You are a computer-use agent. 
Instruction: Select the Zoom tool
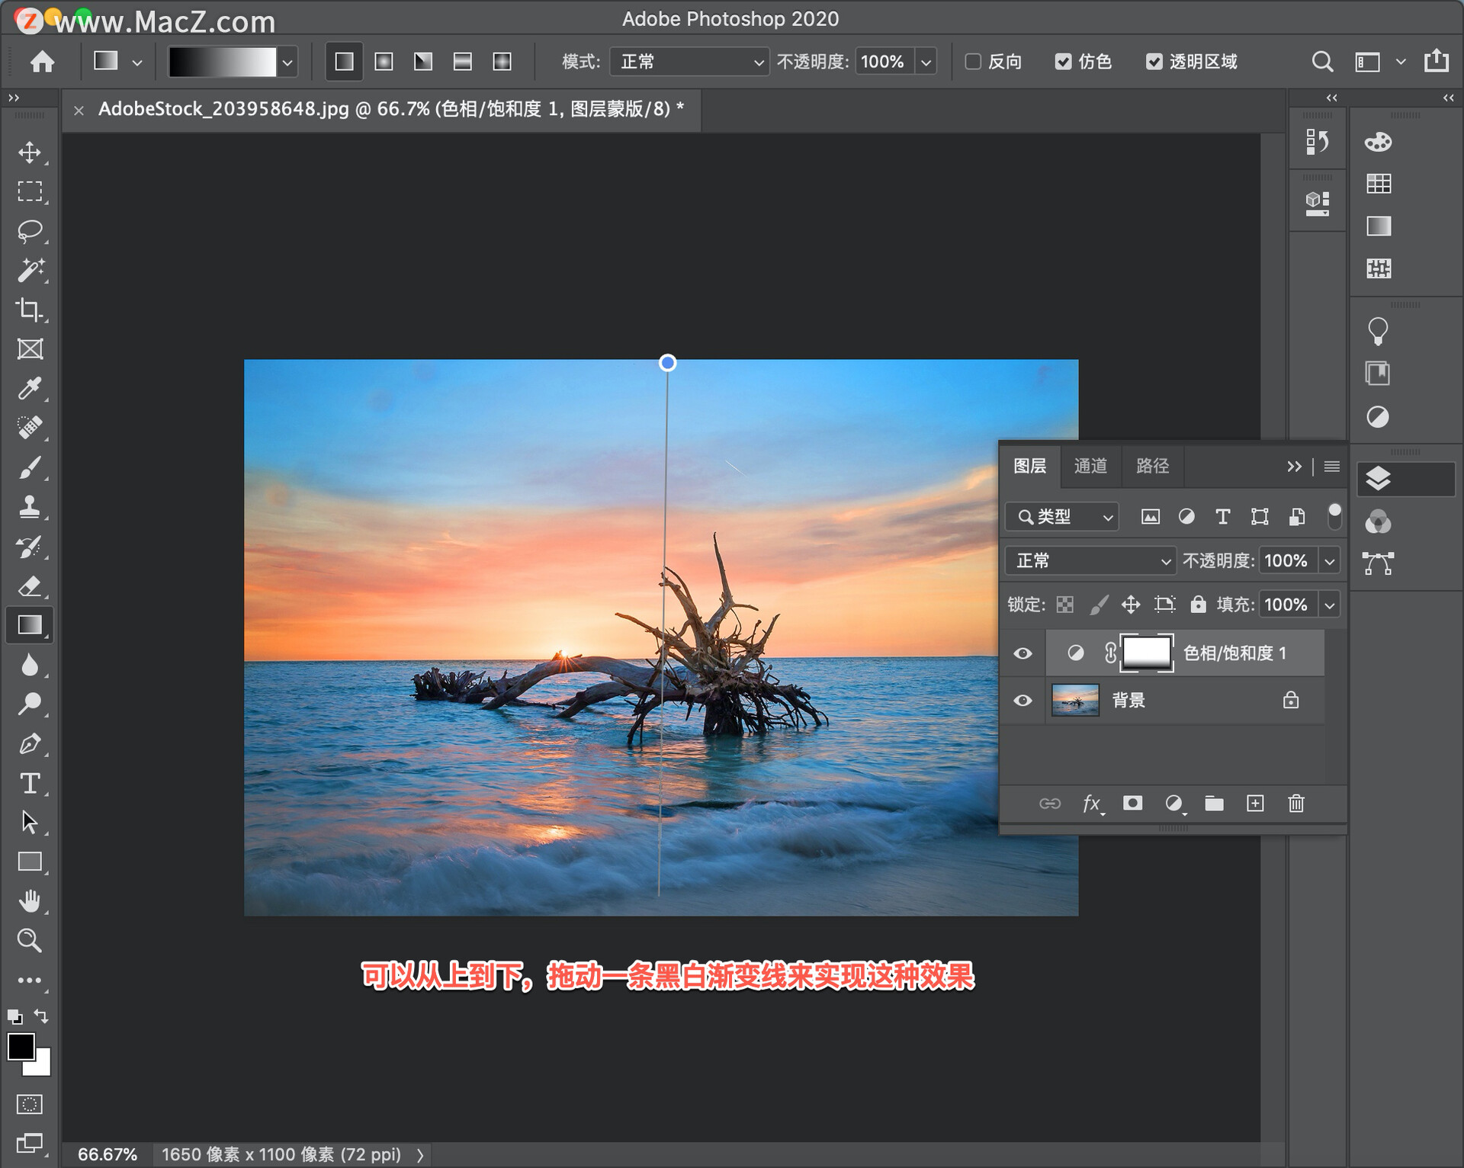(30, 940)
